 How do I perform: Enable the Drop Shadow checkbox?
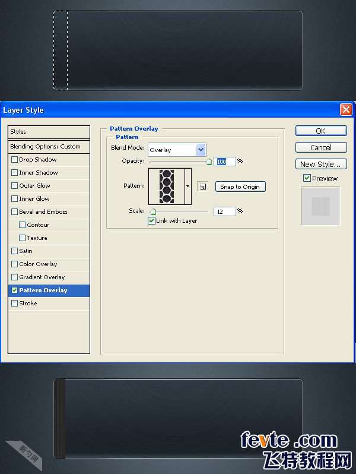pos(15,160)
